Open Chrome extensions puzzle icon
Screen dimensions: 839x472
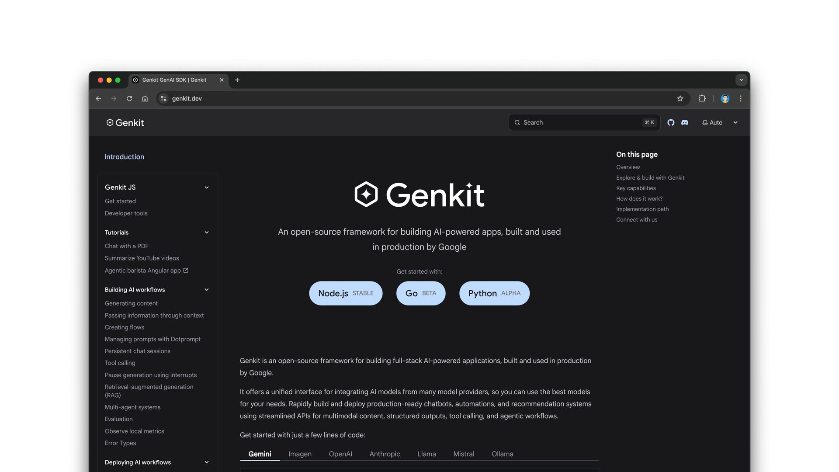click(702, 99)
